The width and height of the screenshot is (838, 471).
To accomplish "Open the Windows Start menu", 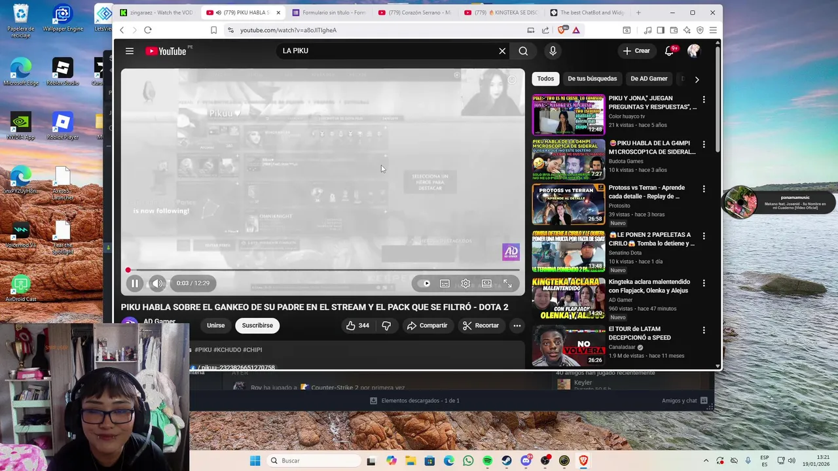I will (x=255, y=461).
